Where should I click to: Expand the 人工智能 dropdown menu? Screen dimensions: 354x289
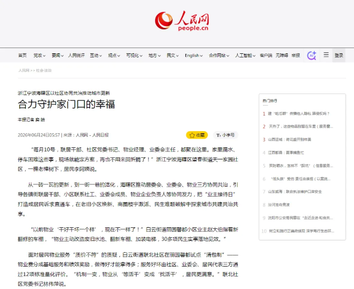245,55
